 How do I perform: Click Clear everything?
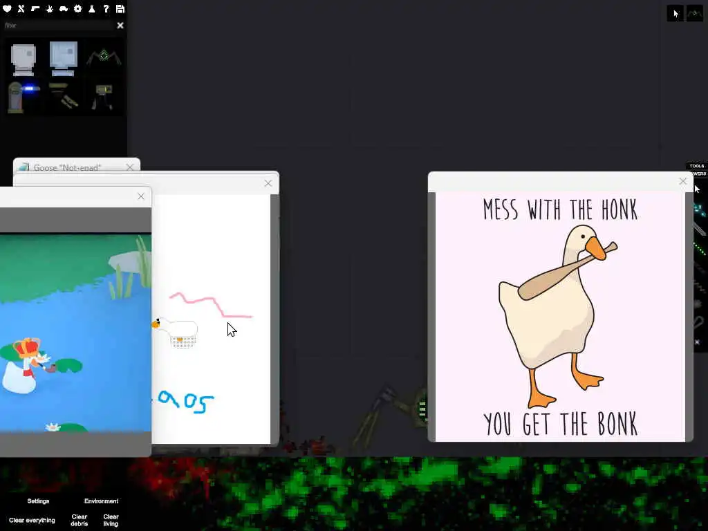coord(32,520)
